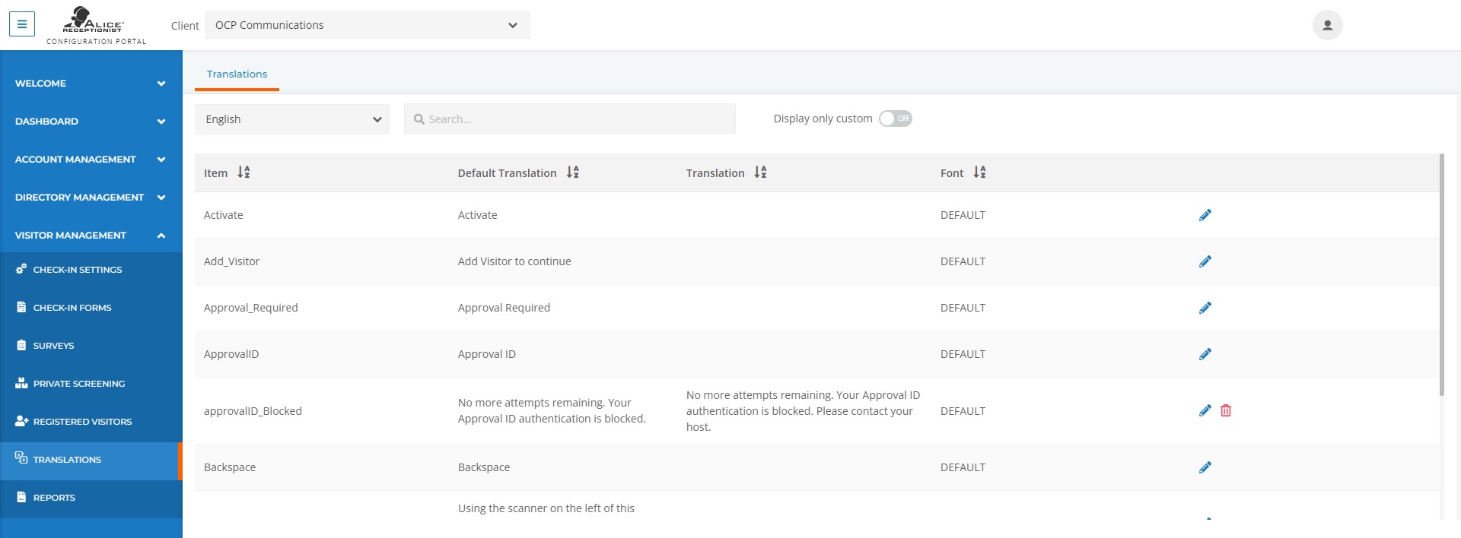Toggle the hamburger sidebar menu button

tap(22, 24)
